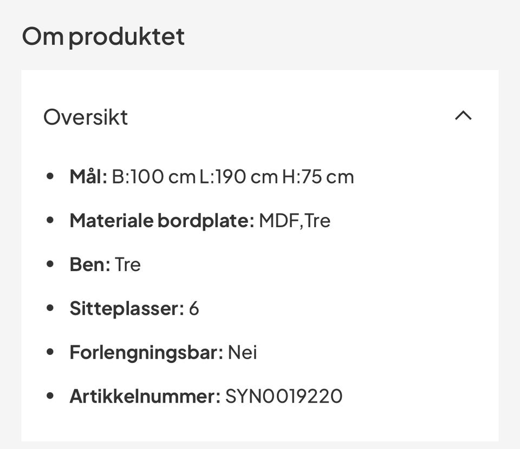Click the Oversikt section header text
Image resolution: width=520 pixels, height=449 pixels.
point(86,117)
